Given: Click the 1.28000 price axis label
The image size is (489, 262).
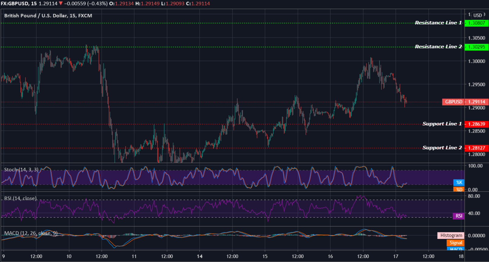Looking at the screenshot, I should point(477,154).
